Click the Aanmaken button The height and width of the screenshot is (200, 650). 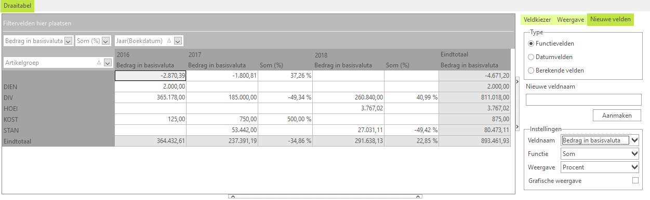617,115
